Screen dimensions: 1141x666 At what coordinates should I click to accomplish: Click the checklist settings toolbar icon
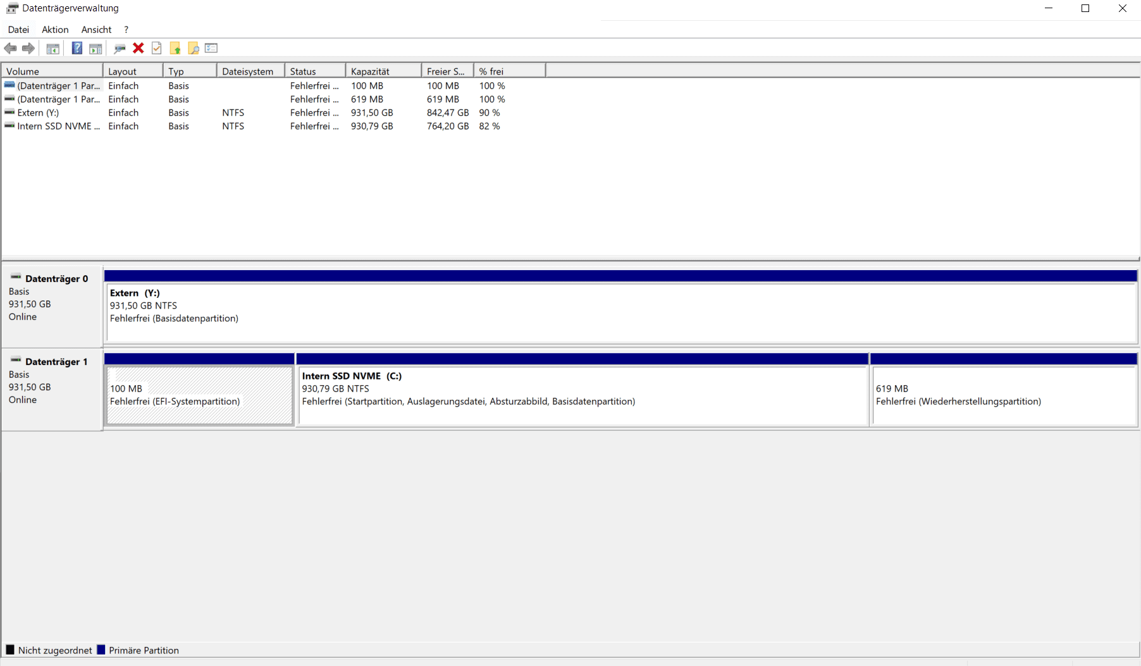point(211,48)
